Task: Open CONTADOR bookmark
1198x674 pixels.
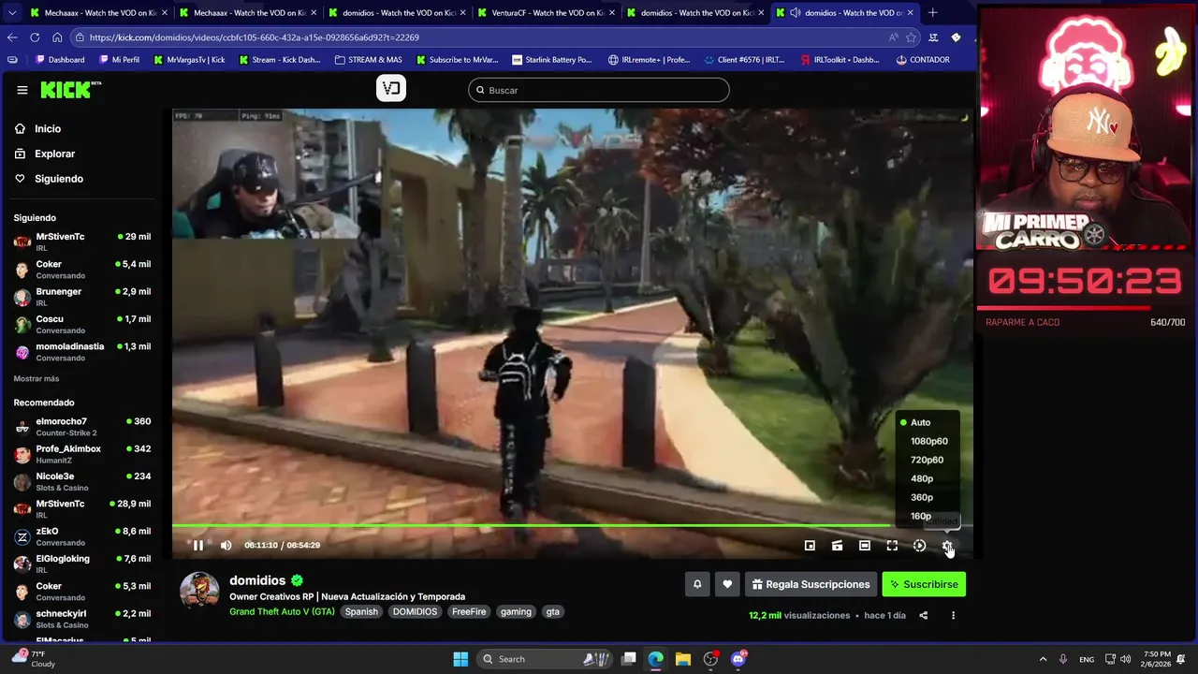Action: pos(923,60)
